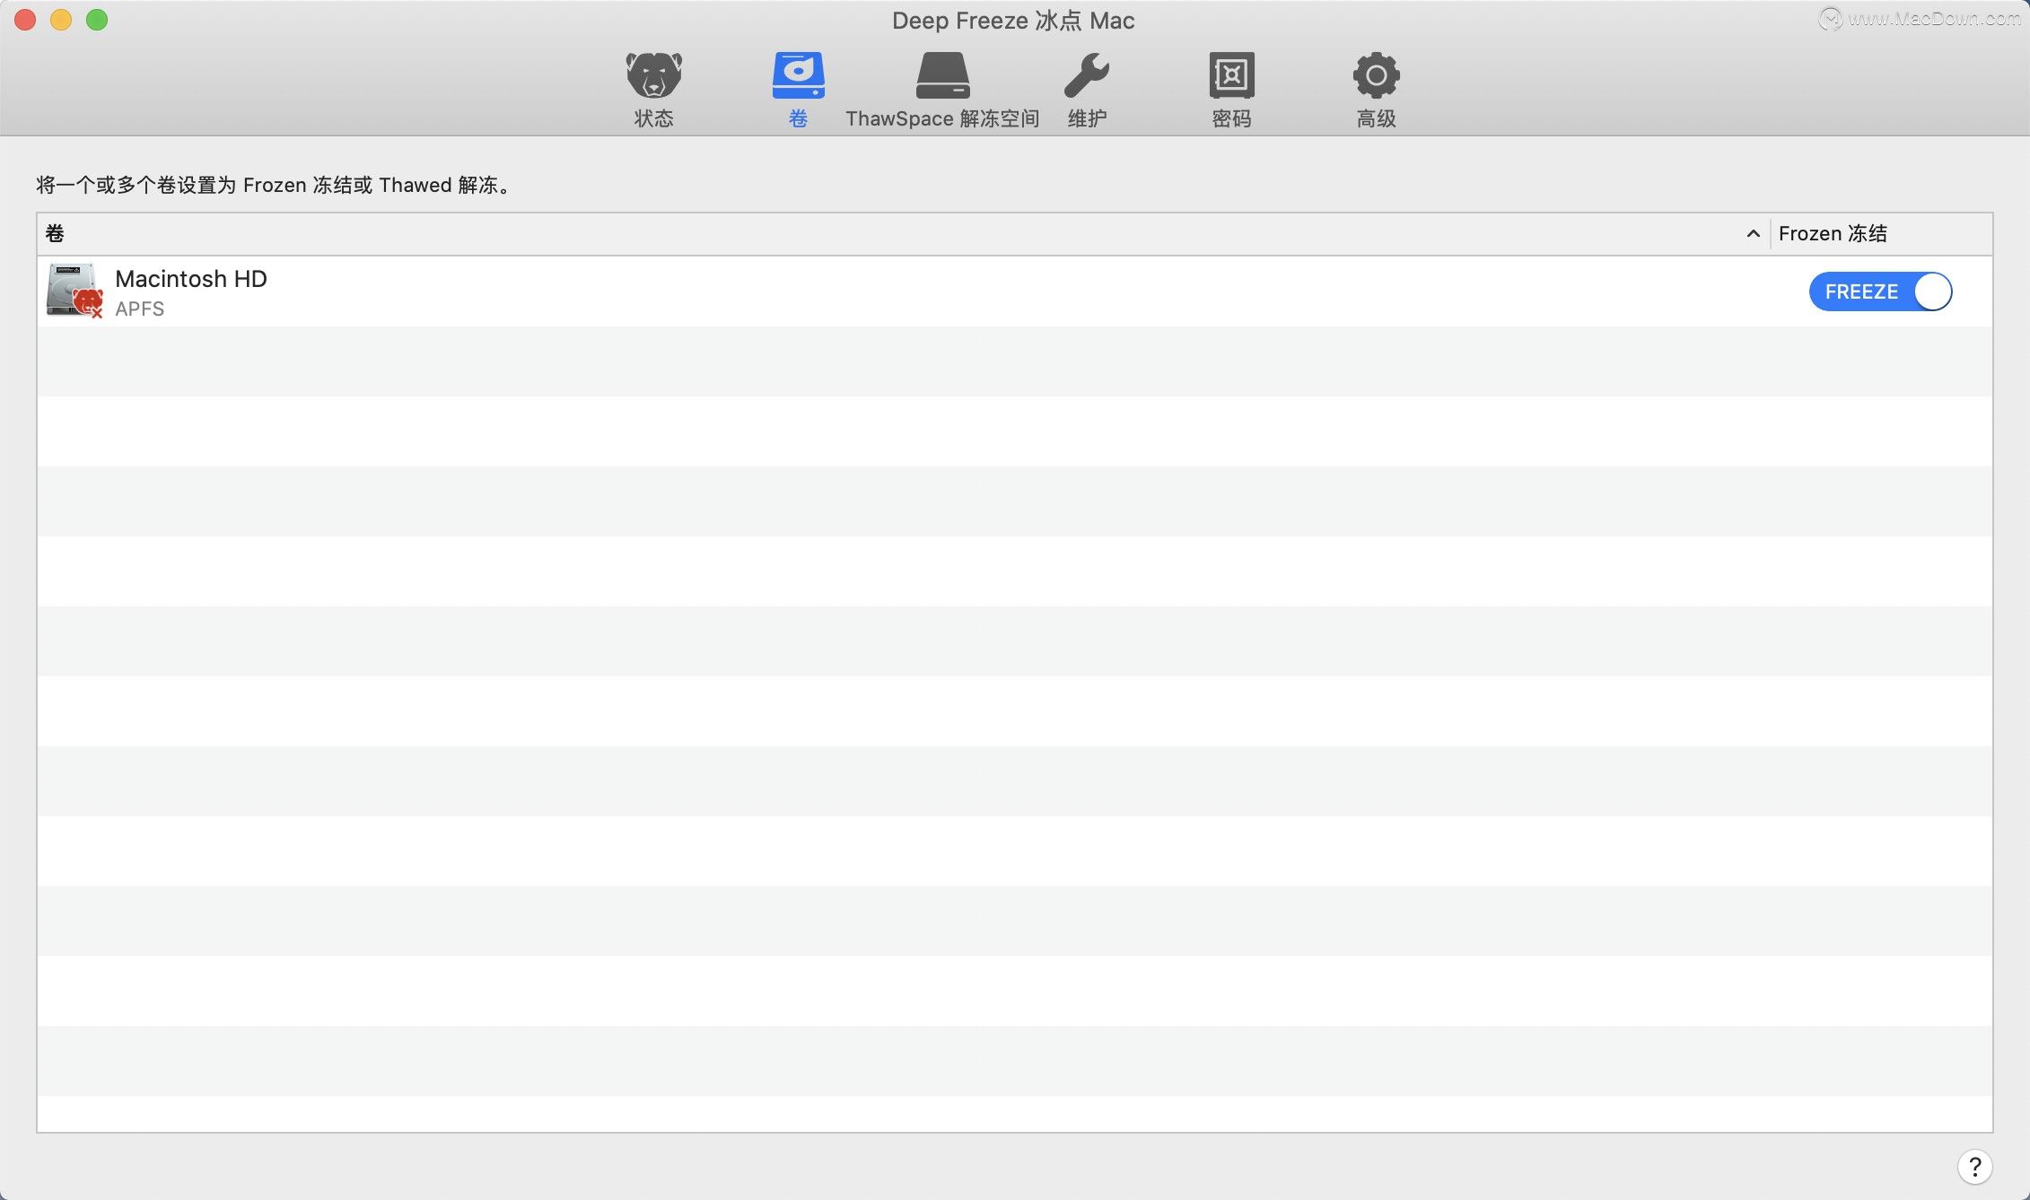Viewport: 2030px width, 1200px height.
Task: Open the 高级 advanced gear icon
Action: [x=1376, y=75]
